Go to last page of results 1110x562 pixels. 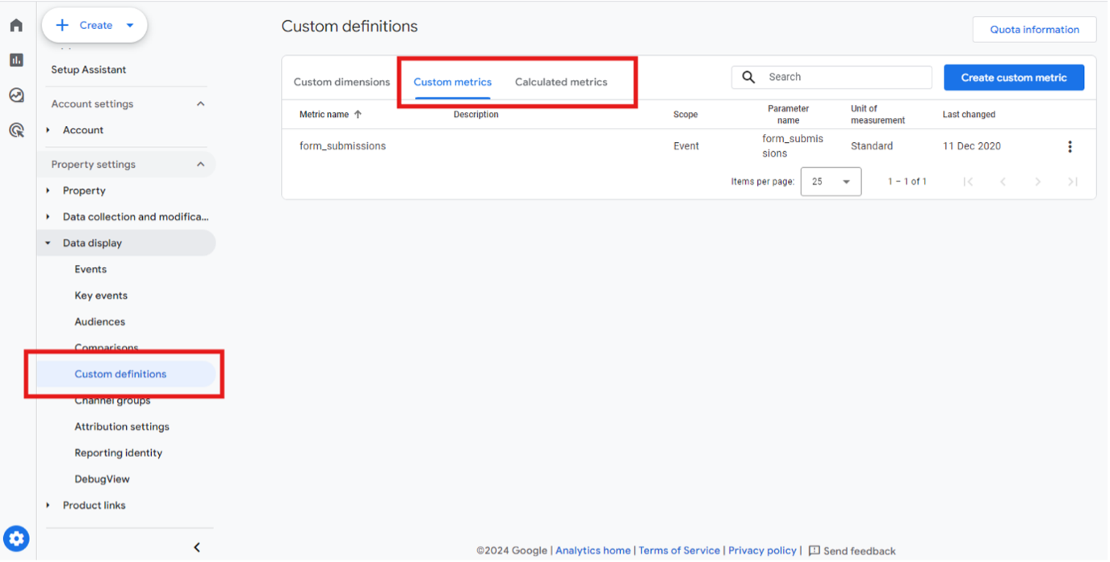click(x=1073, y=182)
